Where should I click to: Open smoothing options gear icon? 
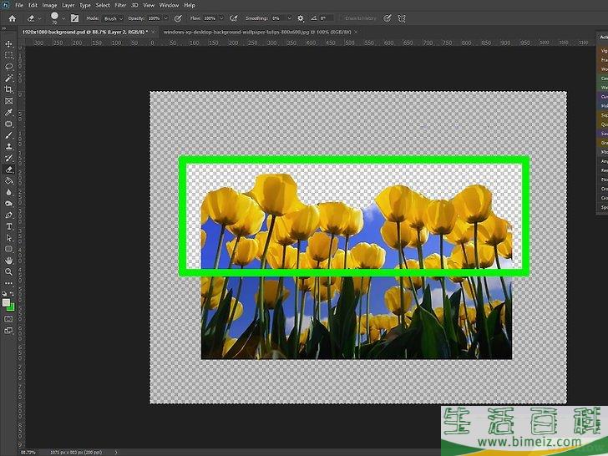coord(301,18)
